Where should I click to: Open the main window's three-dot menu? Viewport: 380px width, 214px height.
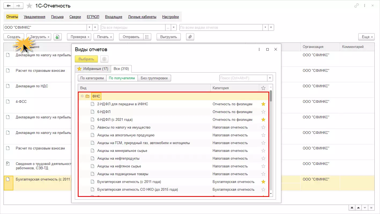[x=365, y=6]
